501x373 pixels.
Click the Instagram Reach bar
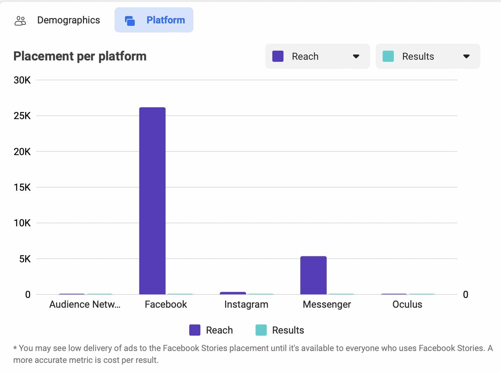click(x=233, y=293)
